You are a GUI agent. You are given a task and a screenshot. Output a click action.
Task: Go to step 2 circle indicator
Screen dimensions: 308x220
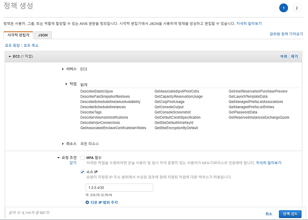tap(297, 8)
